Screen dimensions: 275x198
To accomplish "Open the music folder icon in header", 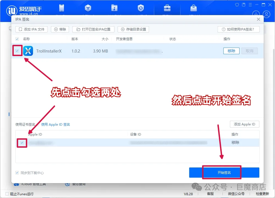I will tap(114, 8).
